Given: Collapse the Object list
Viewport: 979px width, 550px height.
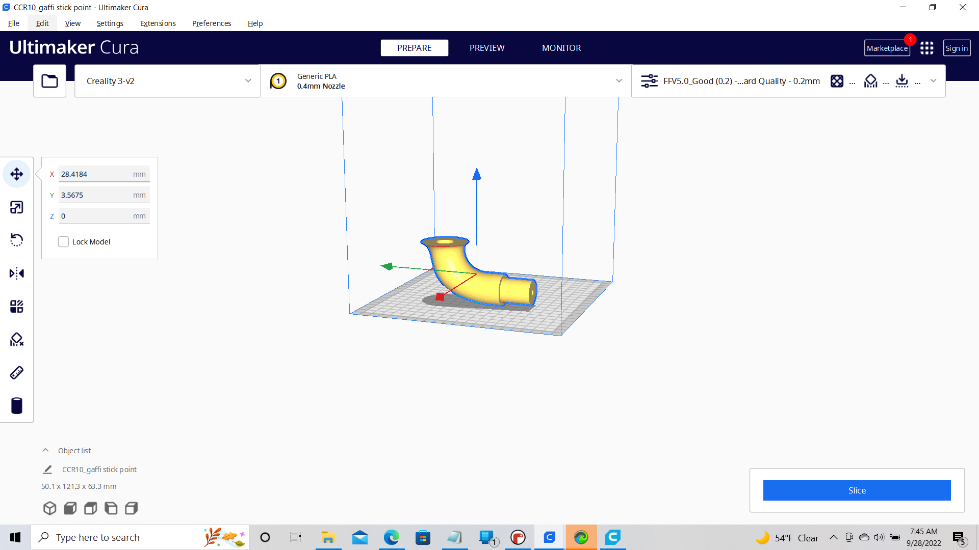Looking at the screenshot, I should click(45, 450).
